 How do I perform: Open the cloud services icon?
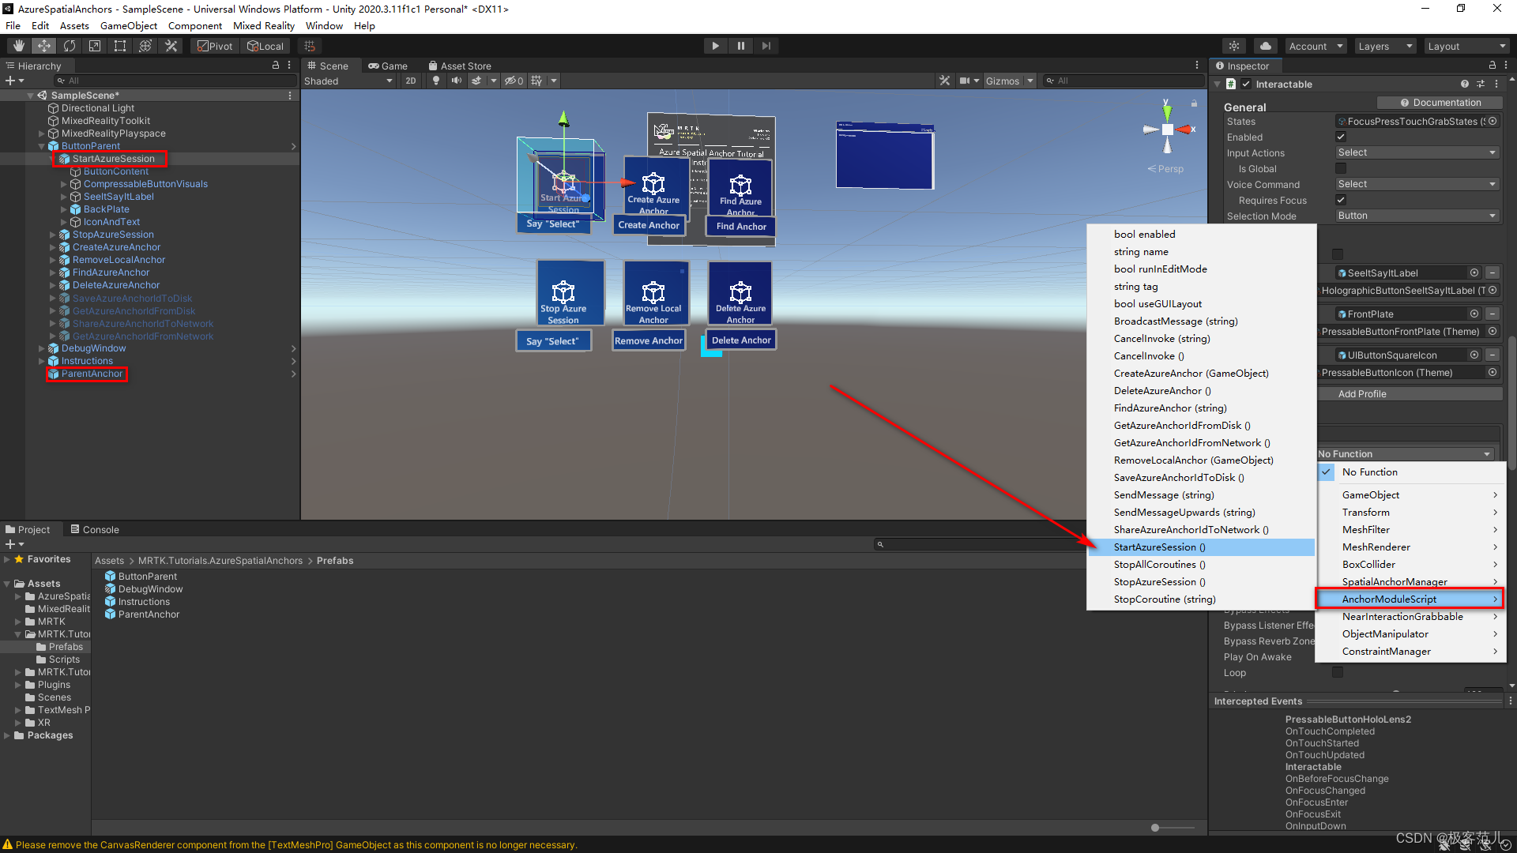[x=1266, y=46]
